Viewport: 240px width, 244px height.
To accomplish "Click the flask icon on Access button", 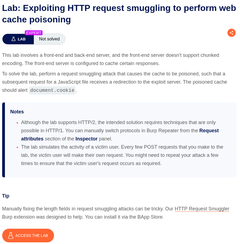I will click(11, 235).
